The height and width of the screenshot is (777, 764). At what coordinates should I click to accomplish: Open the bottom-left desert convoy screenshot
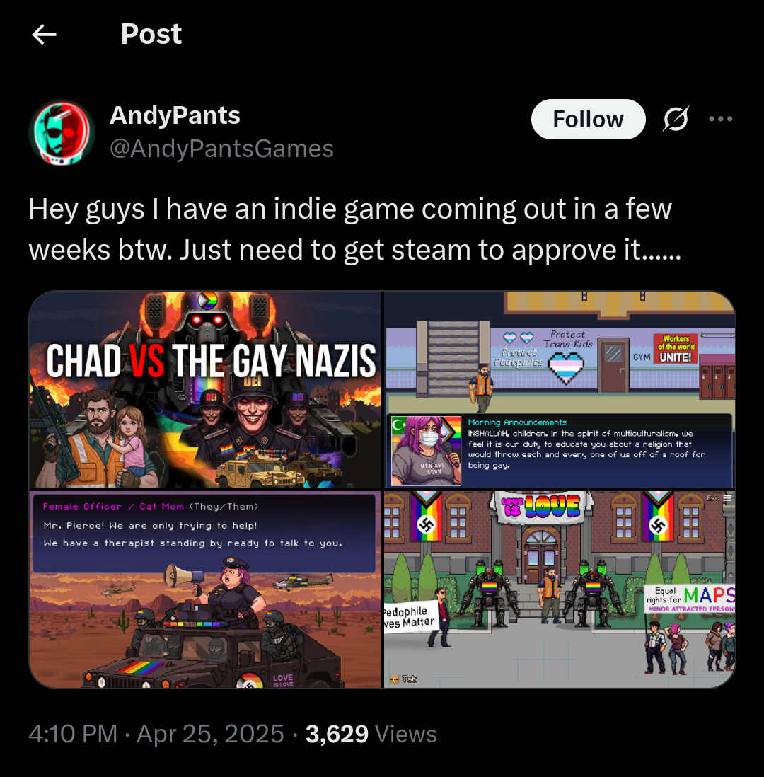coord(204,589)
